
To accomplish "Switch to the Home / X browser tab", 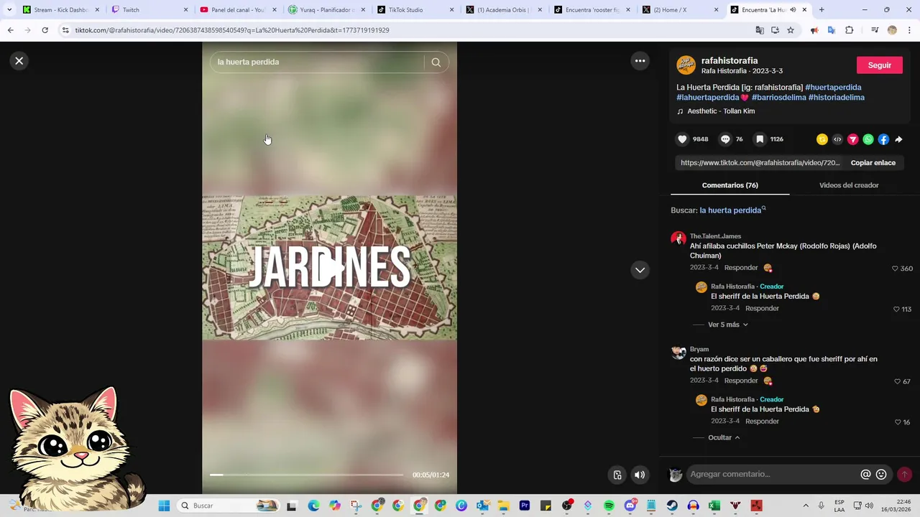I will (679, 10).
